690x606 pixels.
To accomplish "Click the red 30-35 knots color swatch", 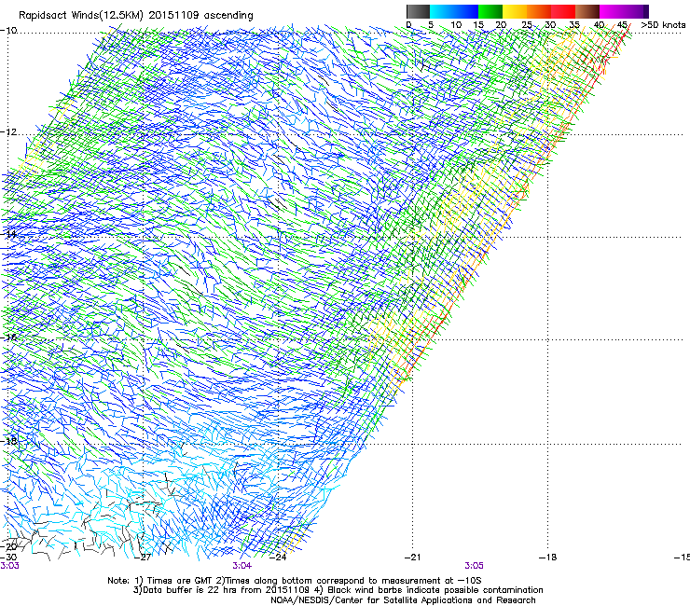I will 563,11.
